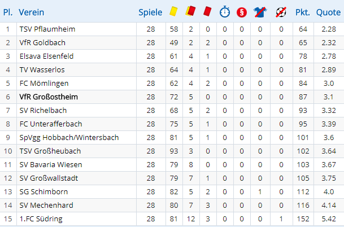Sort table by Pkt. column header
Image resolution: width=344 pixels, height=227 pixels.
(303, 12)
